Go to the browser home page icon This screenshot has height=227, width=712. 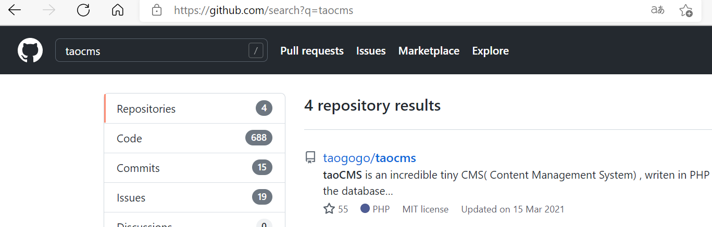(x=118, y=10)
